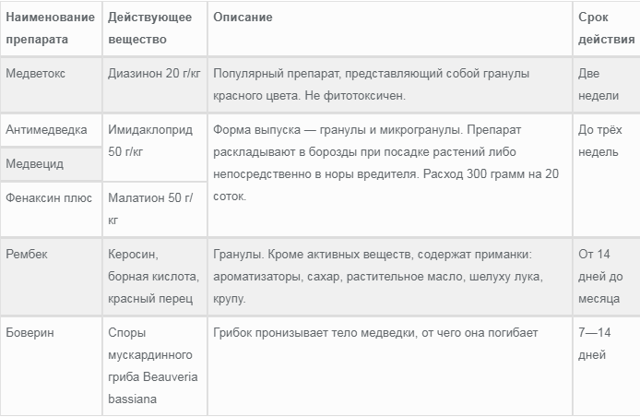Viewport: 640px width, 417px height.
Task: Click the 'От 14 дней до месяца' cell
Action: (600, 275)
